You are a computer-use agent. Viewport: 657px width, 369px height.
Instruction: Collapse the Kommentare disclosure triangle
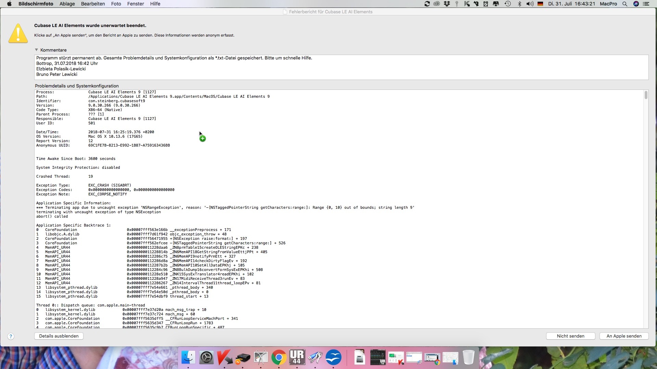(x=37, y=50)
